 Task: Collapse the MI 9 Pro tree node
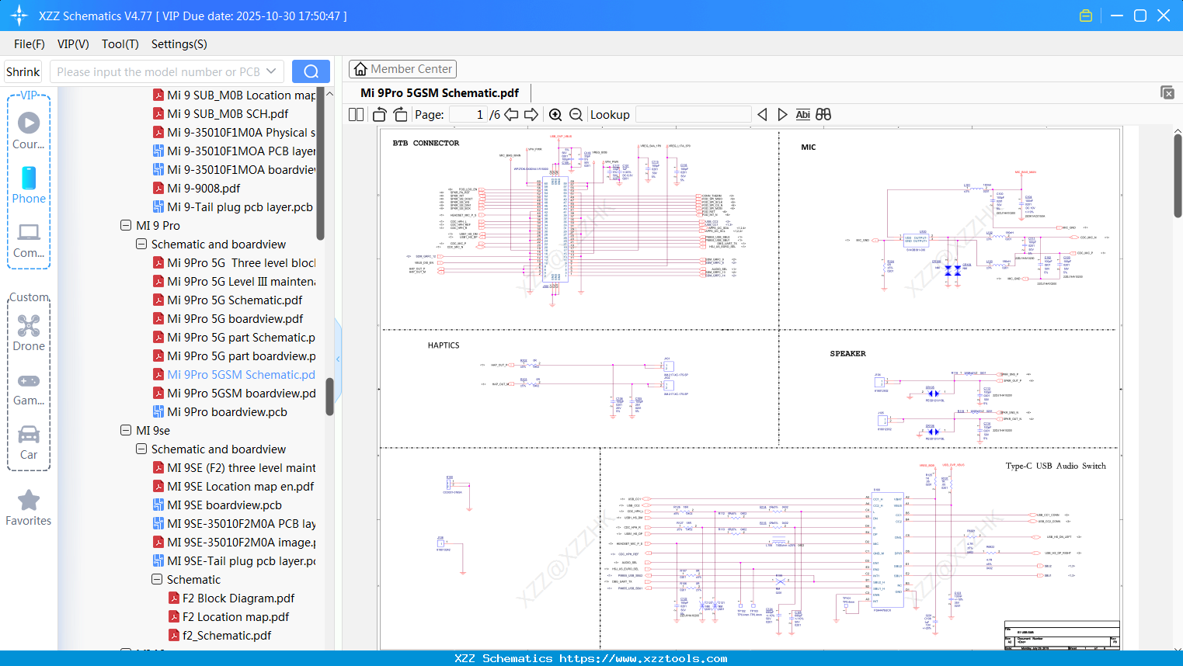click(126, 225)
